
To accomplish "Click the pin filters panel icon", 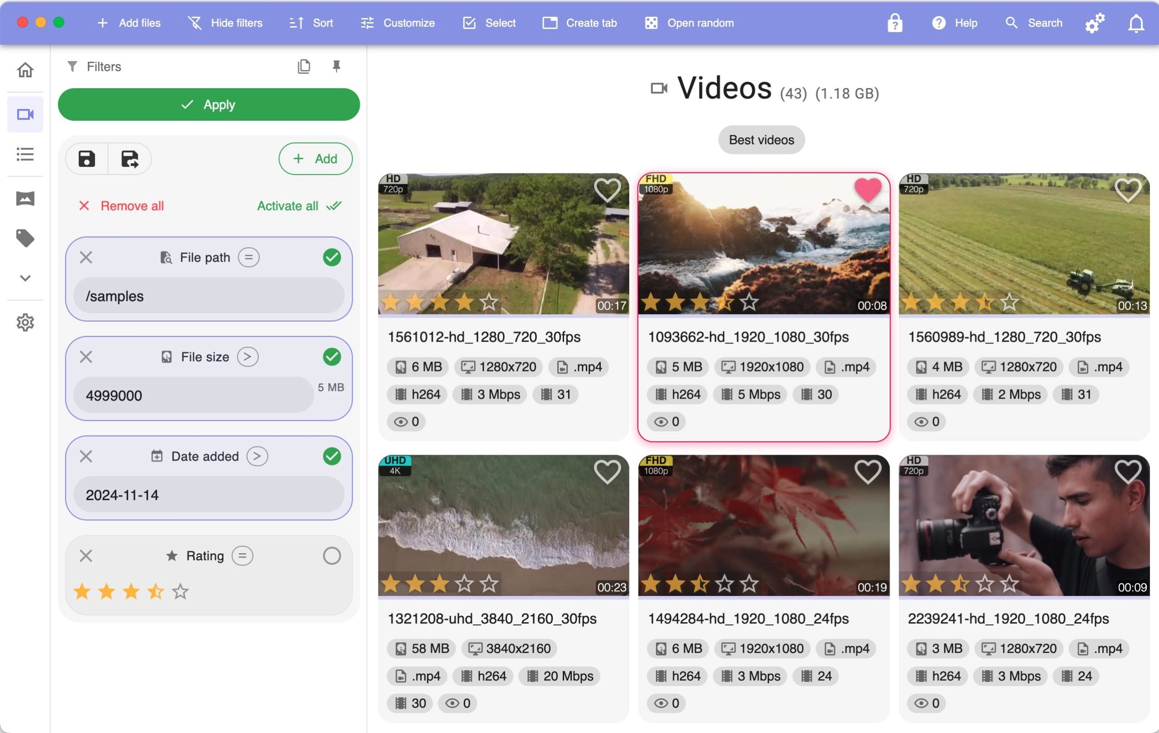I will point(336,66).
